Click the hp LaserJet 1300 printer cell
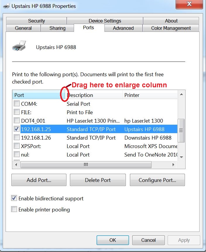206x252 pixels. pos(144,121)
